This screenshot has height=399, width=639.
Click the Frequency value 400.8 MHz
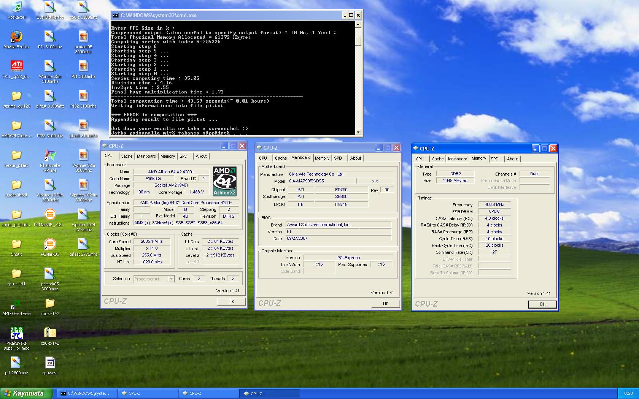click(x=494, y=204)
